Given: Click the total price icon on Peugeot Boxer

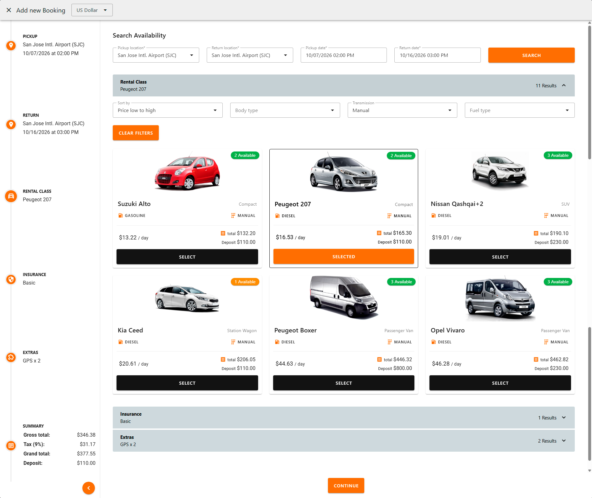Looking at the screenshot, I should pyautogui.click(x=379, y=359).
